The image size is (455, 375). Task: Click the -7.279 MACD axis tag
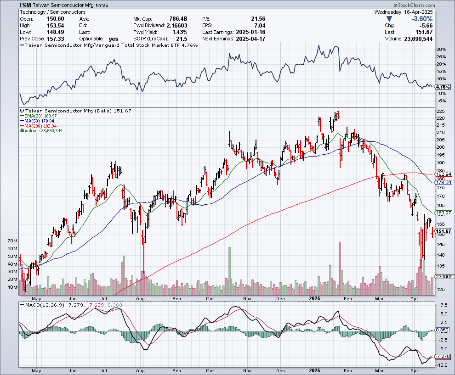(x=444, y=357)
